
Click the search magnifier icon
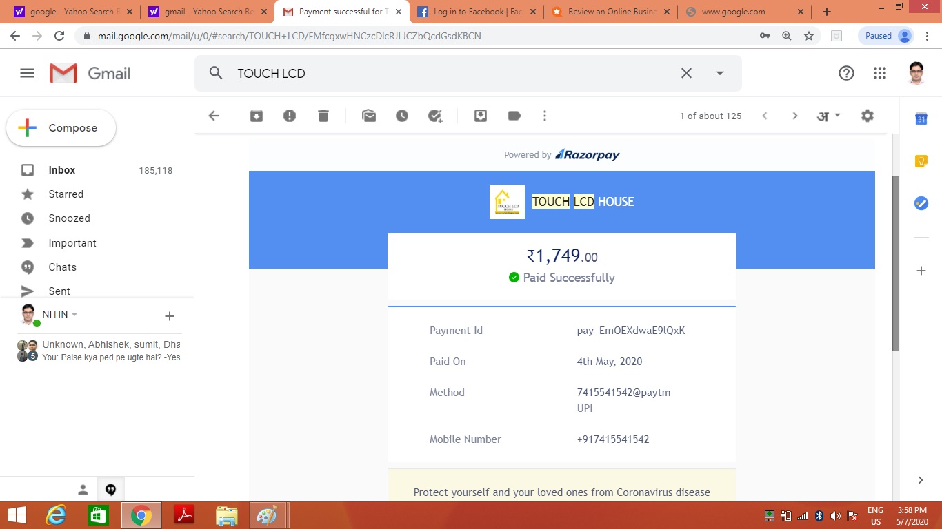(x=216, y=73)
